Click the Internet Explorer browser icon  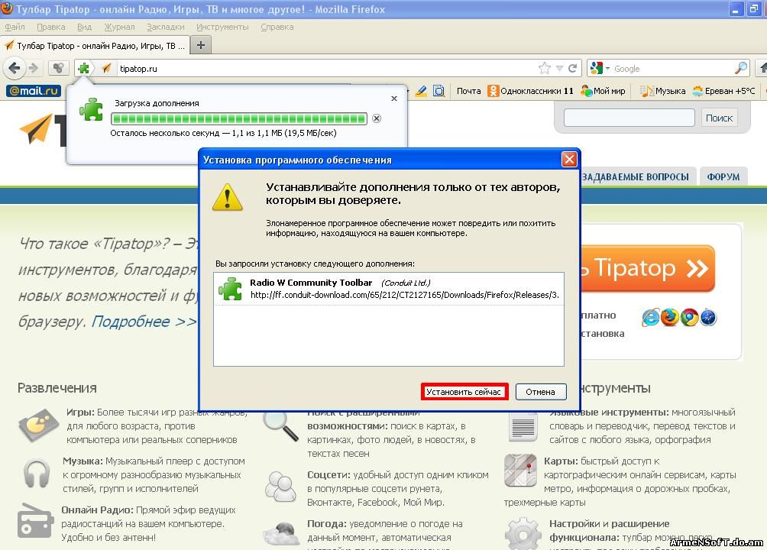tap(651, 318)
